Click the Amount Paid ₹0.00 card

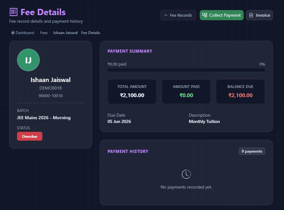pos(186,92)
